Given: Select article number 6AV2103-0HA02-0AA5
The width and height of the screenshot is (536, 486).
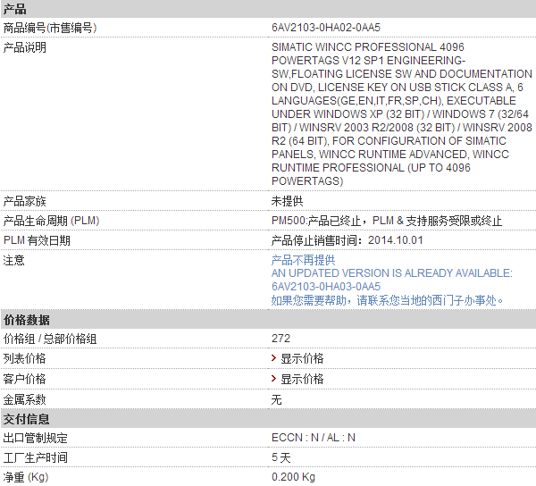Looking at the screenshot, I should (x=326, y=28).
